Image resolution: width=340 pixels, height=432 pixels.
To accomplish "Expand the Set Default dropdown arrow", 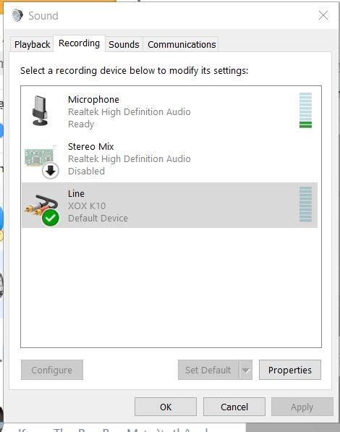I will (x=246, y=370).
